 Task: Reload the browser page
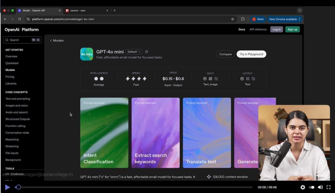coord(19,19)
